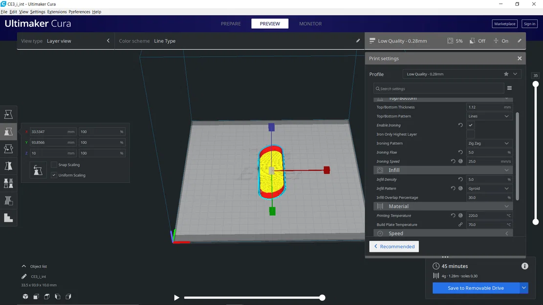Switch to right side camera view
This screenshot has width=543, height=305.
click(68, 297)
